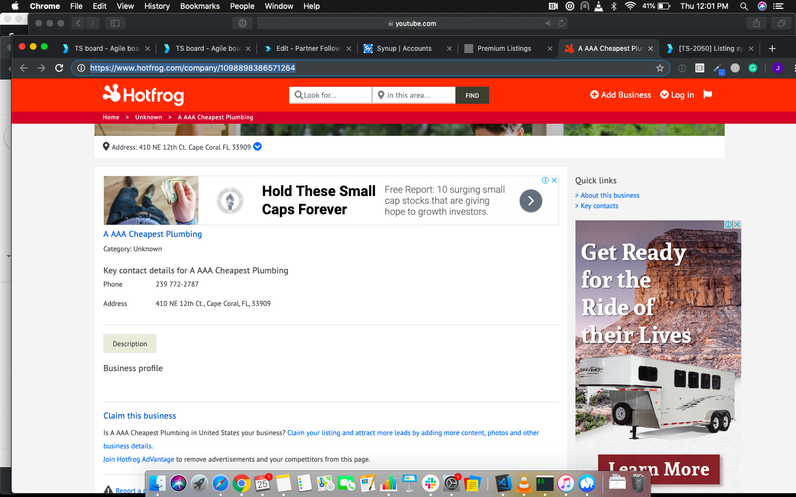Click the flag icon in Hotfrog header
Viewport: 796px width, 497px height.
click(708, 94)
